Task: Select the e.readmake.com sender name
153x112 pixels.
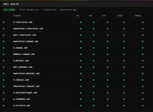Action: click(22, 99)
